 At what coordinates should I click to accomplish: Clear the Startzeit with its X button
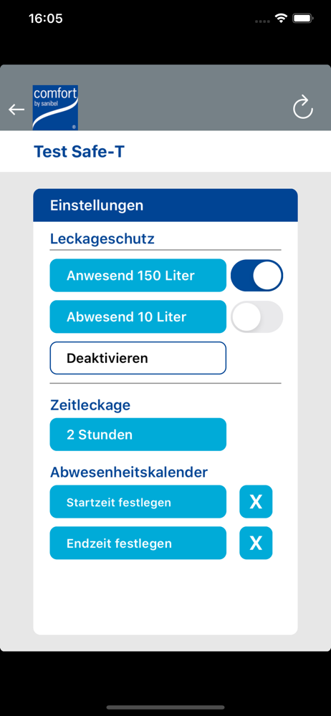point(256,501)
